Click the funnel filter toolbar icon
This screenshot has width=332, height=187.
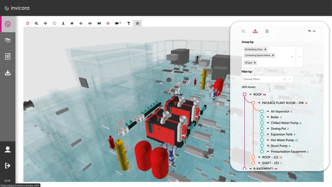coord(128,23)
